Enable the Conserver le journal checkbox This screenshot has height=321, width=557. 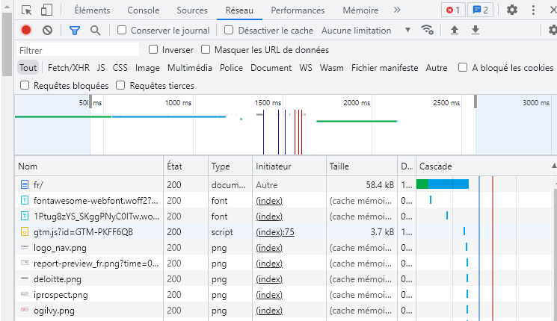[x=123, y=31]
